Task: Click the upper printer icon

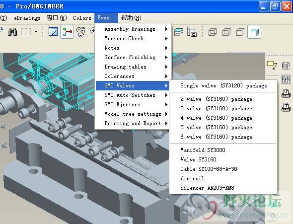Action: coord(286,93)
